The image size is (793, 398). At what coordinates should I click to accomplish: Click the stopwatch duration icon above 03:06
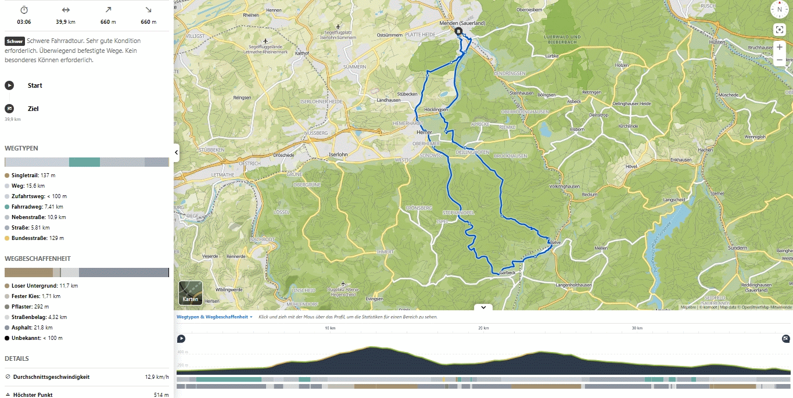[x=24, y=10]
